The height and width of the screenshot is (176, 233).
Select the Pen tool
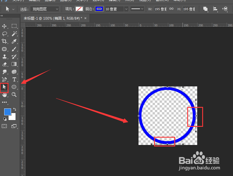4,79
